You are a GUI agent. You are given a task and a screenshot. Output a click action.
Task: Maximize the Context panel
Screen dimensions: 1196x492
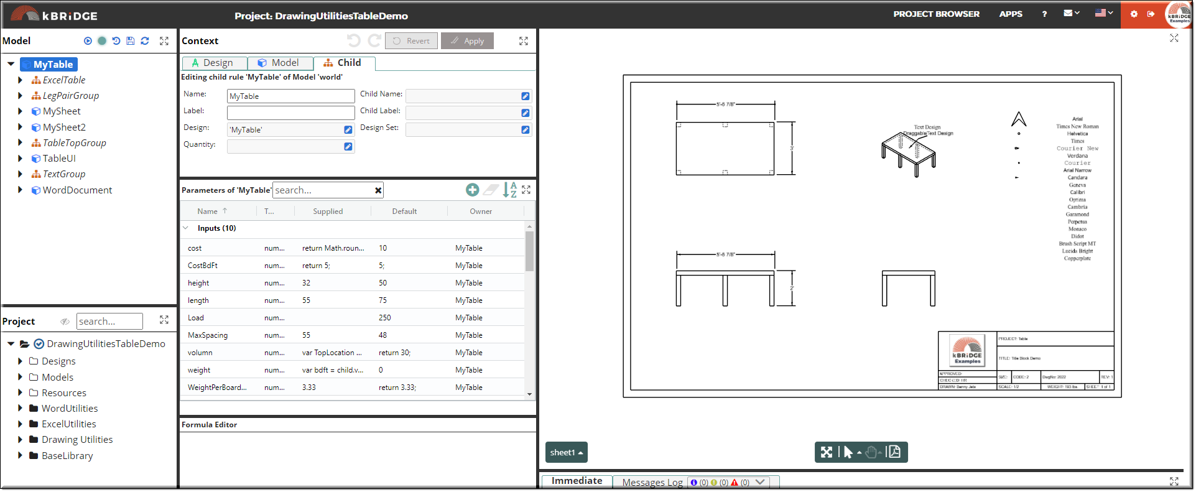click(x=524, y=41)
